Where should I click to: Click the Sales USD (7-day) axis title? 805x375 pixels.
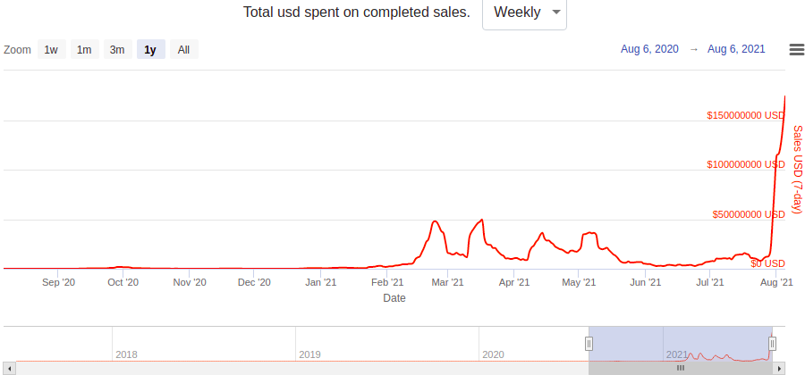point(797,170)
